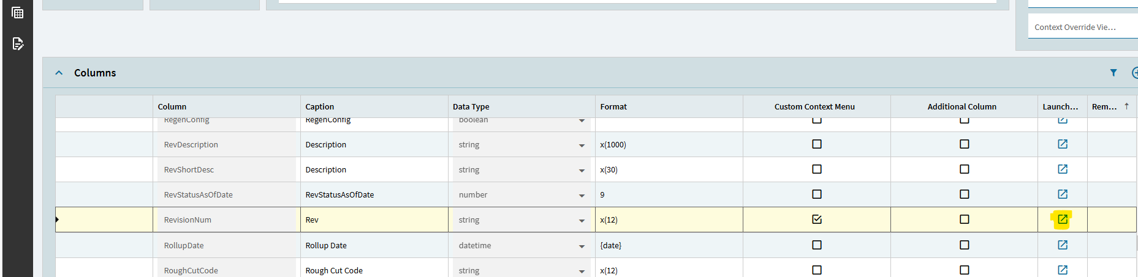Collapse the Columns section

59,73
